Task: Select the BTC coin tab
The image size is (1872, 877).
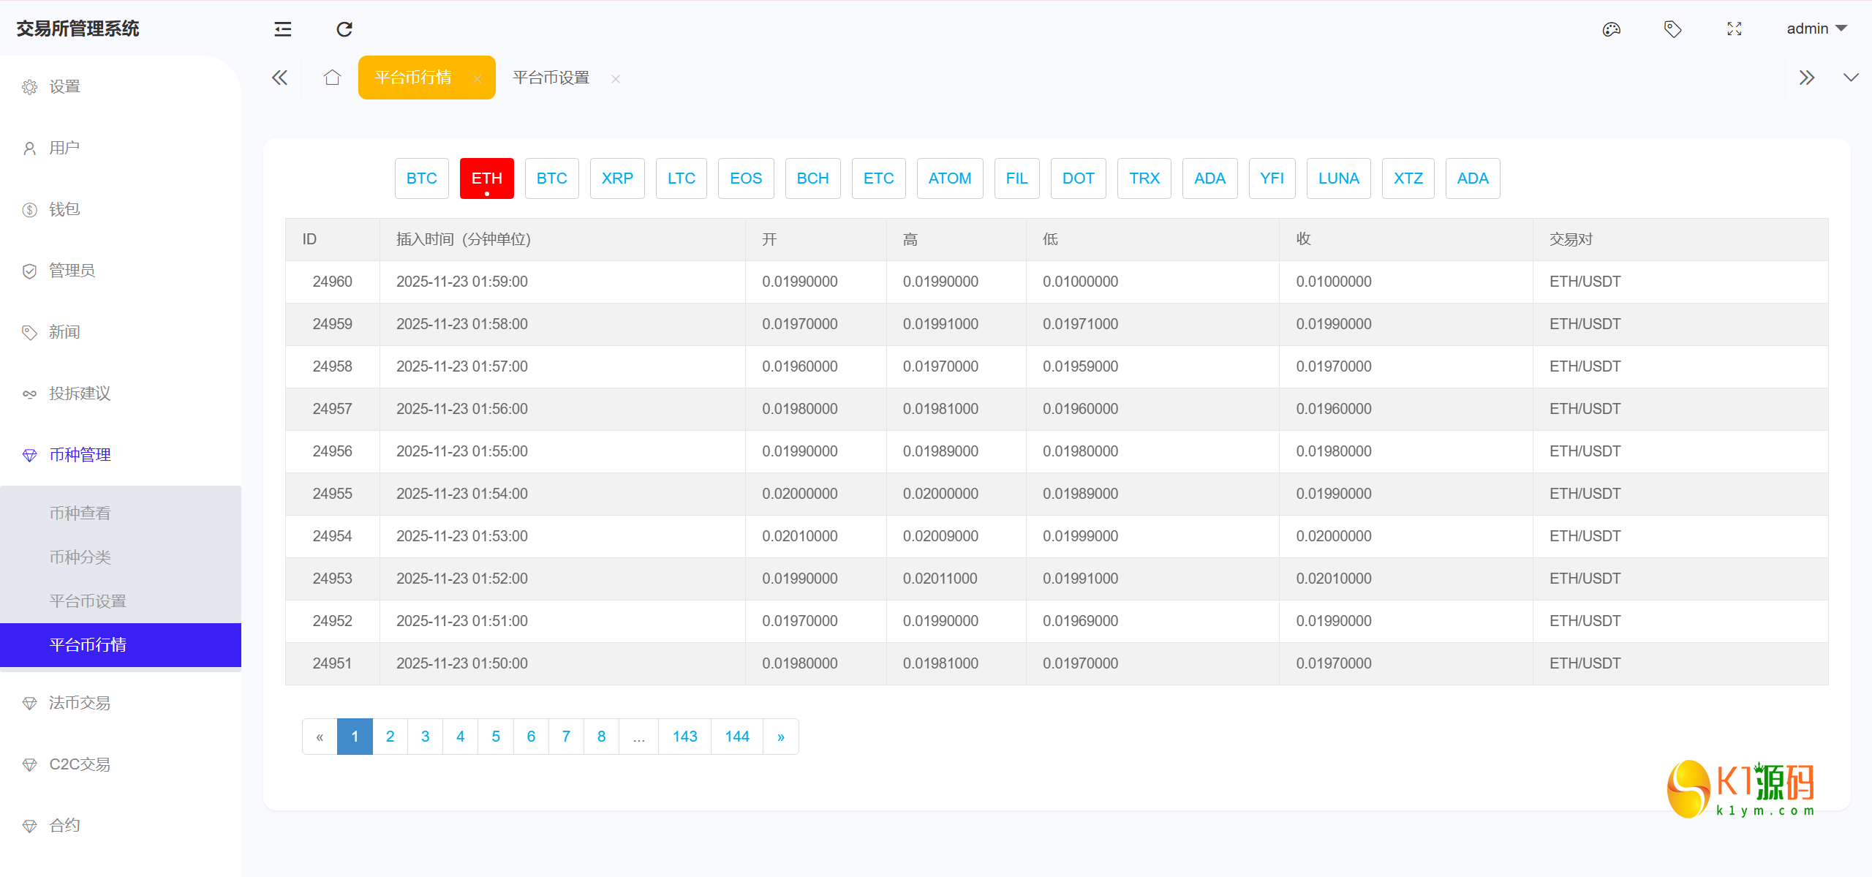Action: pos(421,178)
